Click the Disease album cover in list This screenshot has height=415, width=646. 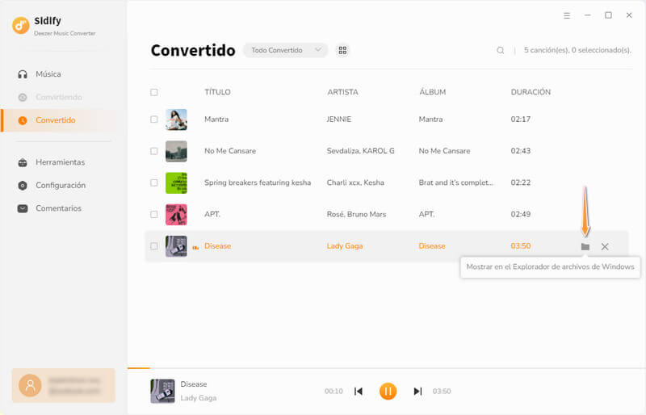point(176,246)
